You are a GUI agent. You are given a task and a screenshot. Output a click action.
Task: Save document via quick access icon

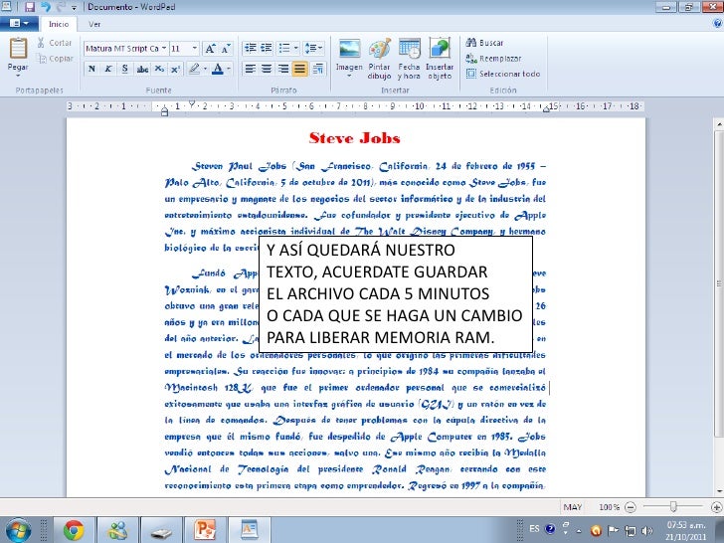pyautogui.click(x=30, y=7)
